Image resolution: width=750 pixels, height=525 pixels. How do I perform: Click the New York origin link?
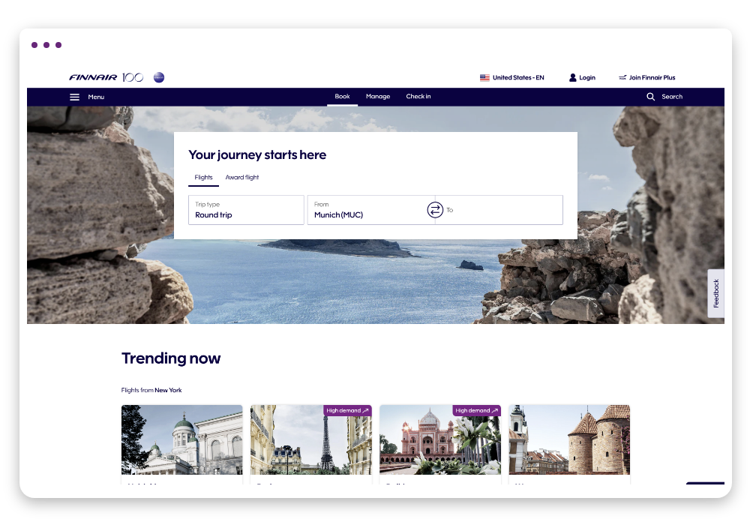pos(168,390)
